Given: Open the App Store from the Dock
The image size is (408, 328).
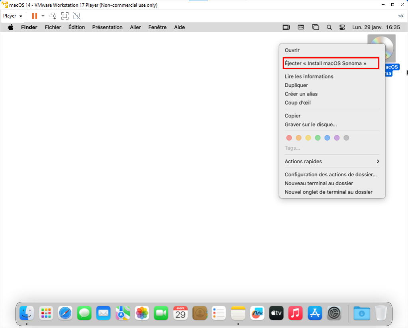Looking at the screenshot, I should (x=314, y=313).
